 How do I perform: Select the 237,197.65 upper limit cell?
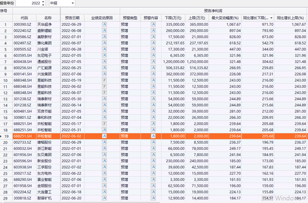[197, 43]
